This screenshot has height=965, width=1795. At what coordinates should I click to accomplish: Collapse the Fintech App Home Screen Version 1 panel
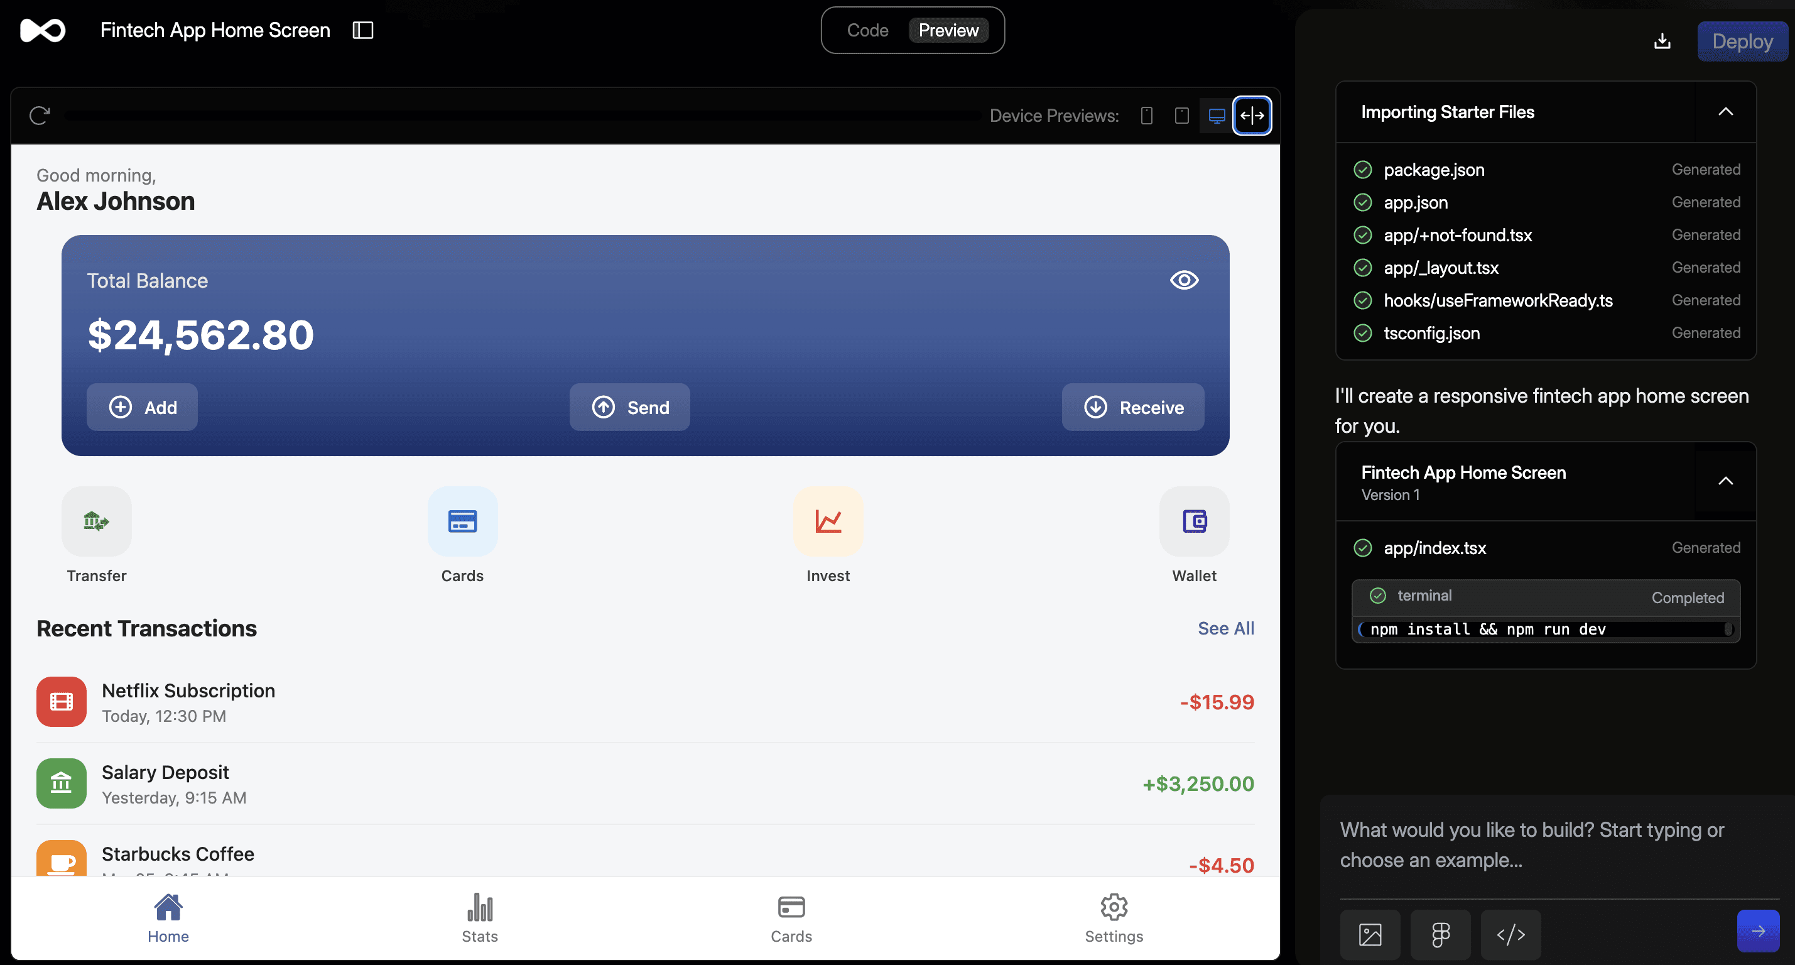tap(1726, 481)
